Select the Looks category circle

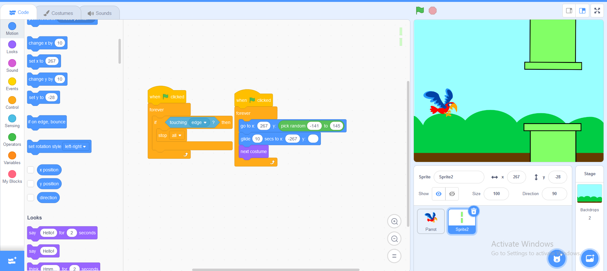click(x=12, y=44)
